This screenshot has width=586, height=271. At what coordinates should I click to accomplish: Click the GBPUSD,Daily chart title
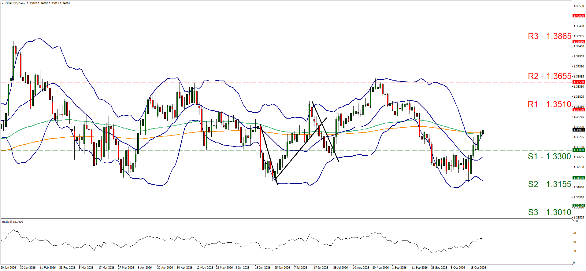tap(15, 3)
